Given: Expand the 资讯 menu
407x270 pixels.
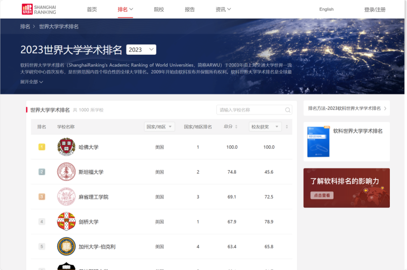Looking at the screenshot, I should [x=223, y=9].
